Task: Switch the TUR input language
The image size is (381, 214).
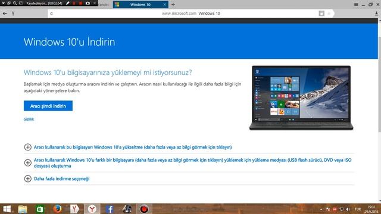Action: (358, 209)
